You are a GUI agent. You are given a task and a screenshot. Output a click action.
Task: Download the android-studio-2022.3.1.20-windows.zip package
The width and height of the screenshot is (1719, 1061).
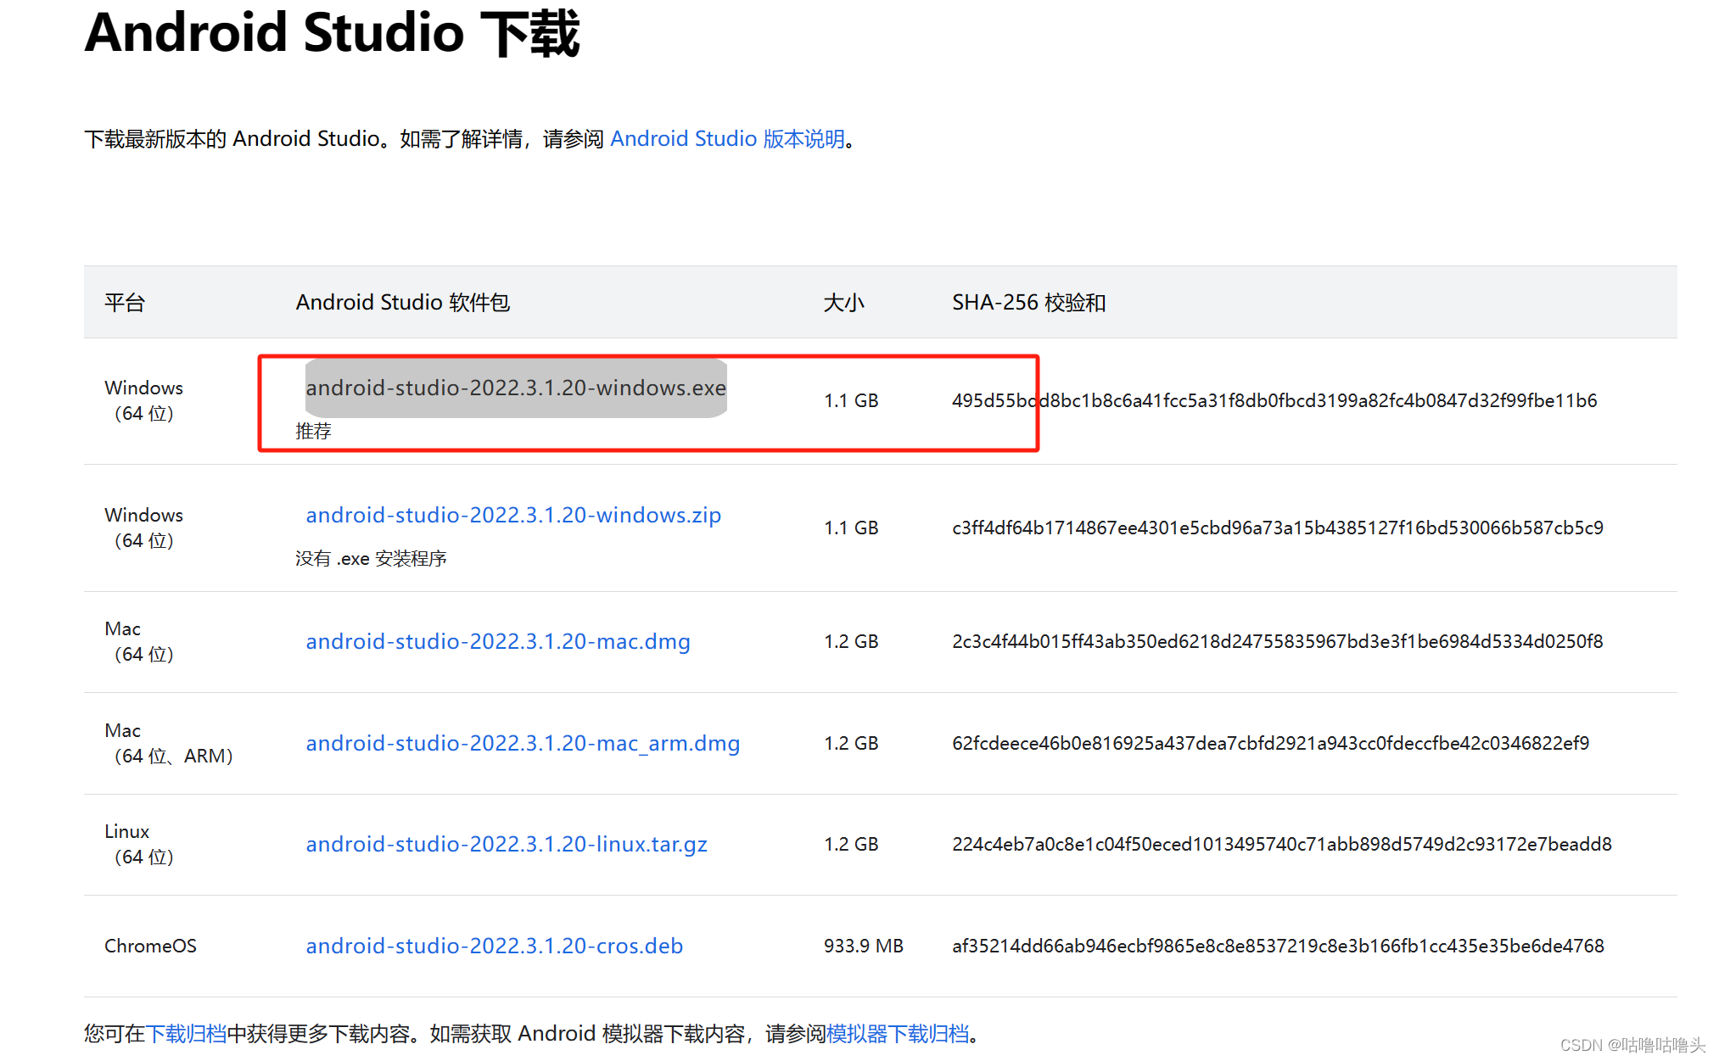(512, 515)
